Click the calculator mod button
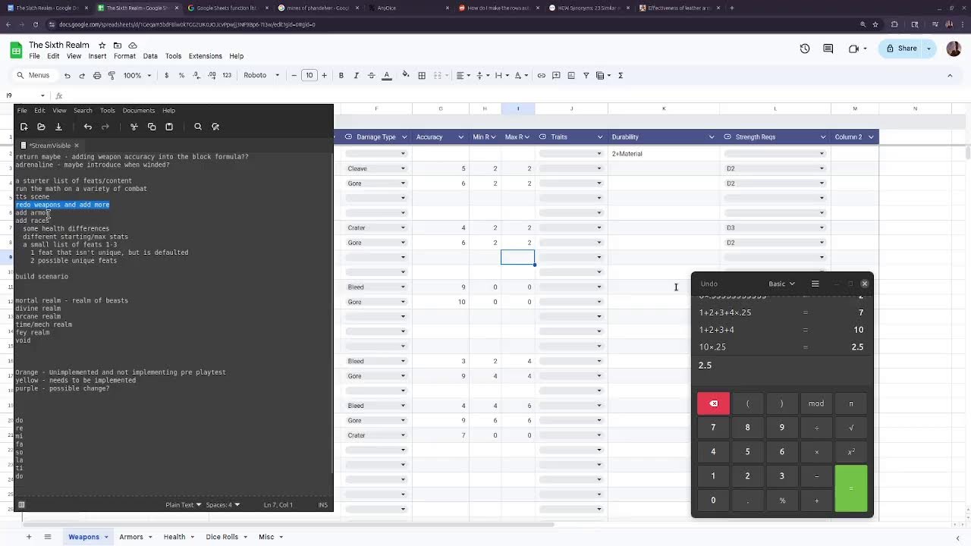The height and width of the screenshot is (546, 971). click(x=816, y=403)
